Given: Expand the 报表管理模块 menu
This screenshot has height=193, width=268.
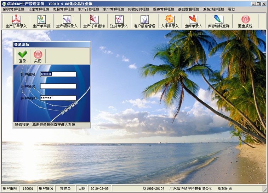Looking at the screenshot, I should pos(164,10).
